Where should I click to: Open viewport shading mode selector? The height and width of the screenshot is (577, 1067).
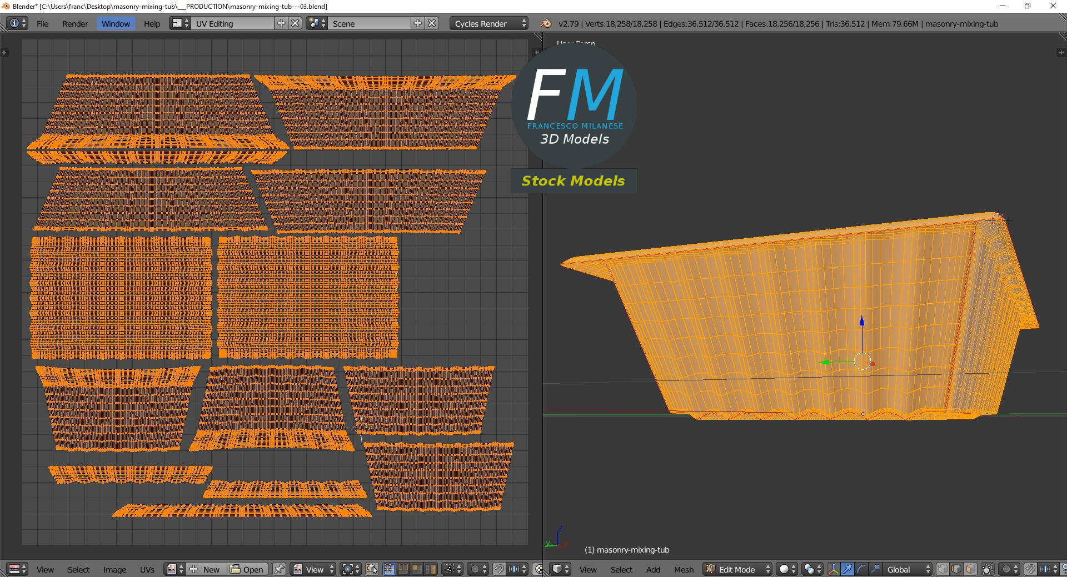(x=787, y=569)
